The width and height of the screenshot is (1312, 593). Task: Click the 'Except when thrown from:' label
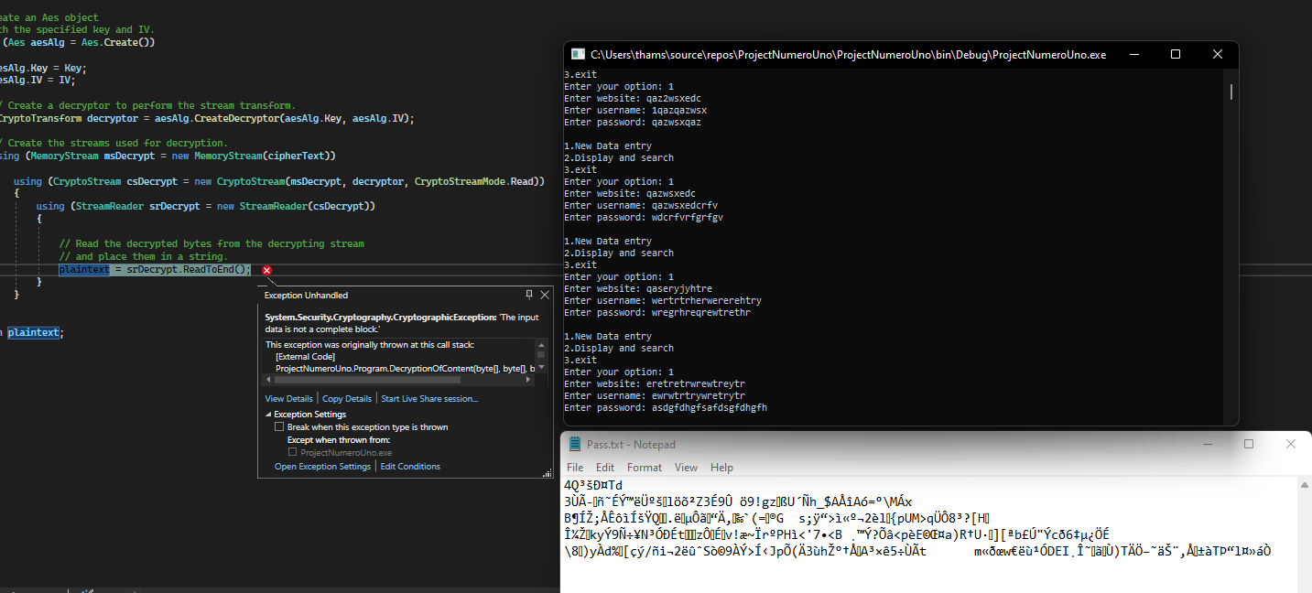[339, 440]
